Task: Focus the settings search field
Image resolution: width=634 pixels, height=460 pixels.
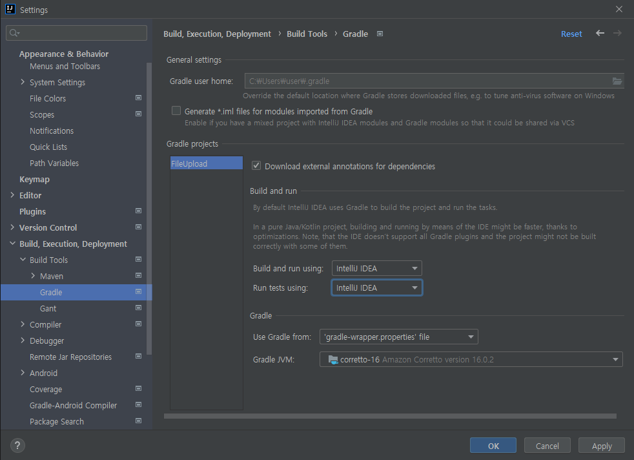Action: (x=76, y=33)
